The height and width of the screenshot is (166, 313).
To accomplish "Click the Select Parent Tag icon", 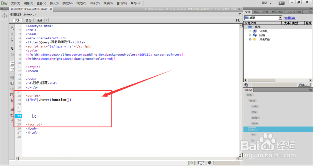I will click(x=12, y=49).
